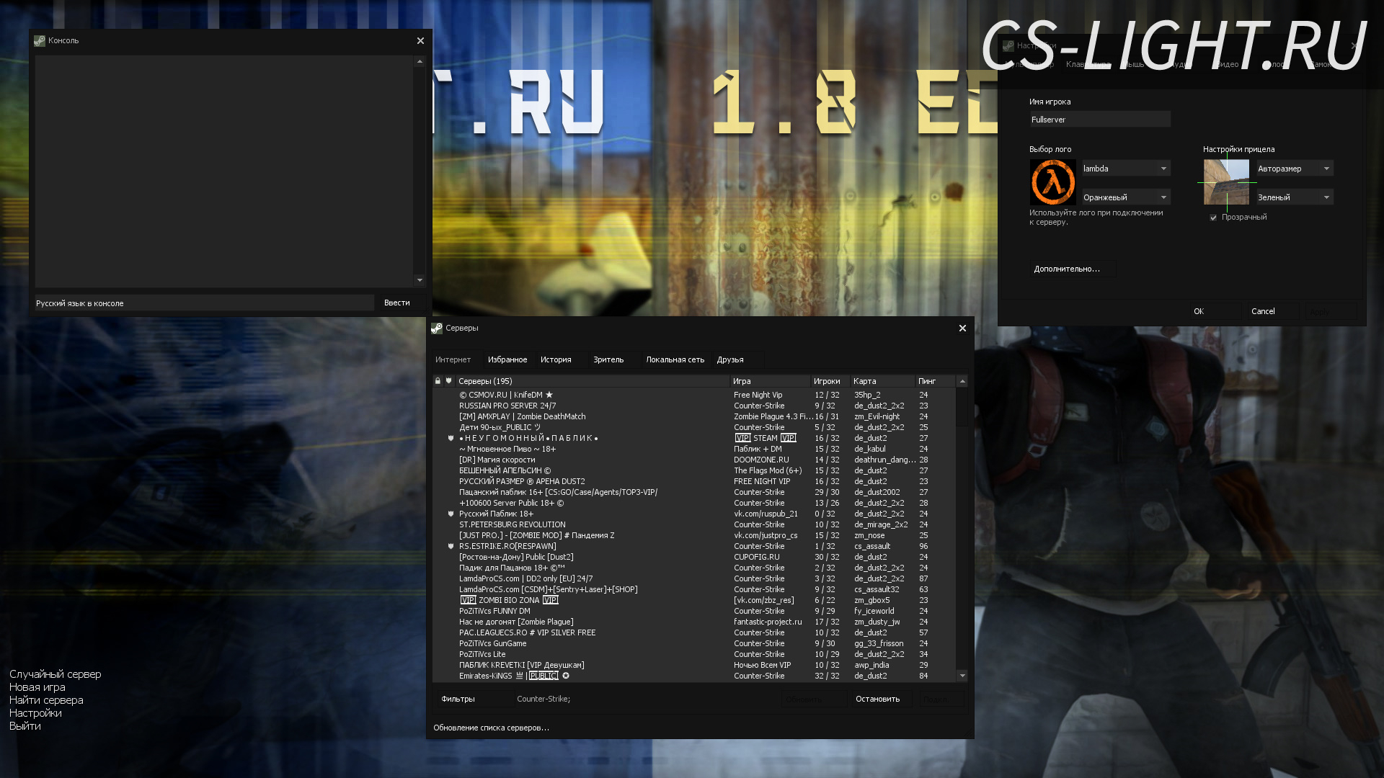Image resolution: width=1384 pixels, height=778 pixels.
Task: Click shield icon beside Русский Паблик 18+
Action: 451,514
